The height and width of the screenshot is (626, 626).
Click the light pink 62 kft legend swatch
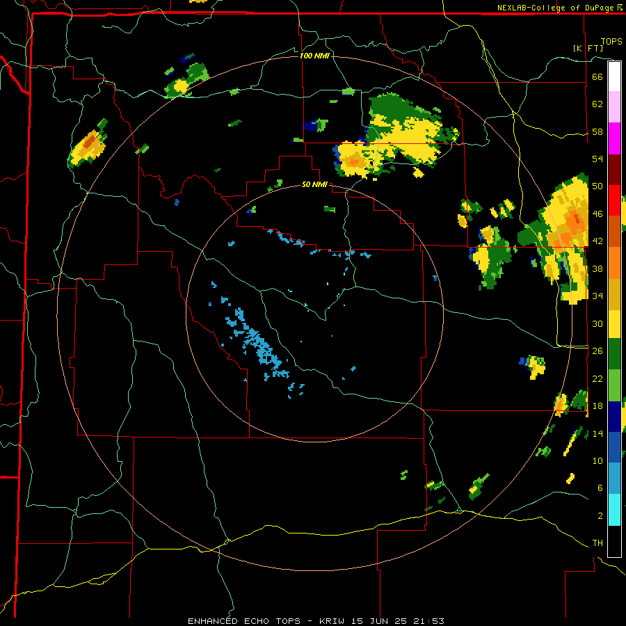tap(614, 106)
